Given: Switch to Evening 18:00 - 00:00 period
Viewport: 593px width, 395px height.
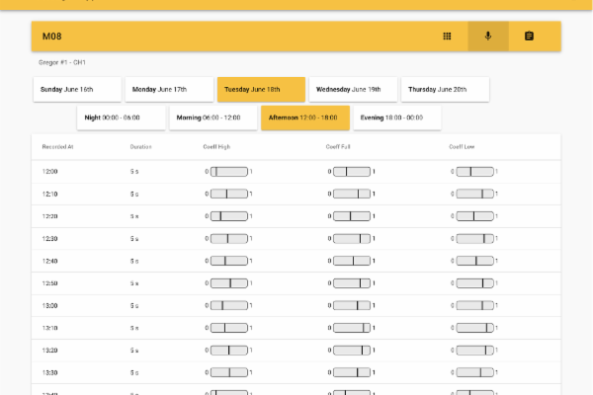Looking at the screenshot, I should [397, 118].
